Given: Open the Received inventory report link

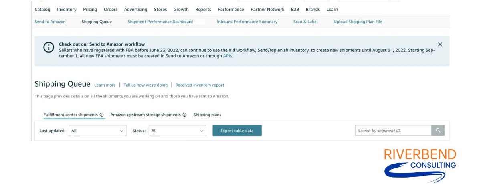Looking at the screenshot, I should (200, 85).
